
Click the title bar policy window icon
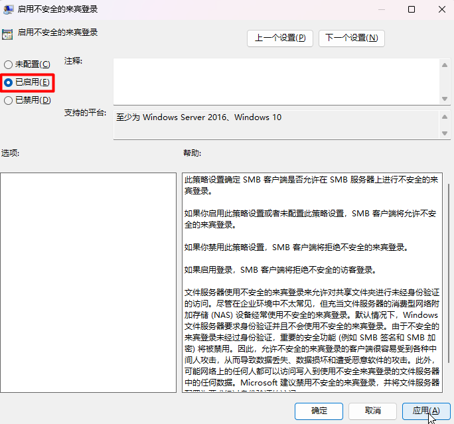point(7,9)
